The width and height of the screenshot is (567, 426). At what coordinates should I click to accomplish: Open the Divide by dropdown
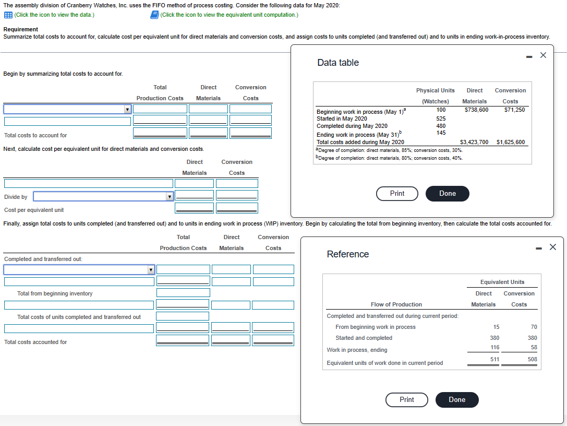pos(102,195)
